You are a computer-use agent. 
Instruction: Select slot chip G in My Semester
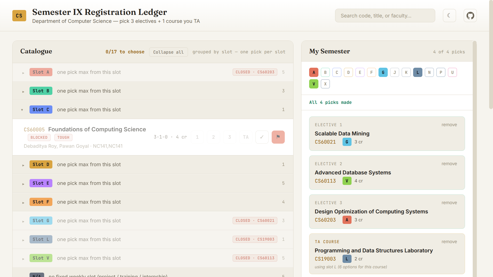pyautogui.click(x=383, y=72)
